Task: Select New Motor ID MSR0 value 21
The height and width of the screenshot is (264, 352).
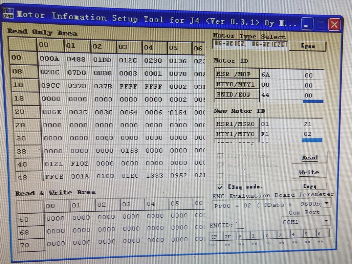Action: [x=313, y=124]
